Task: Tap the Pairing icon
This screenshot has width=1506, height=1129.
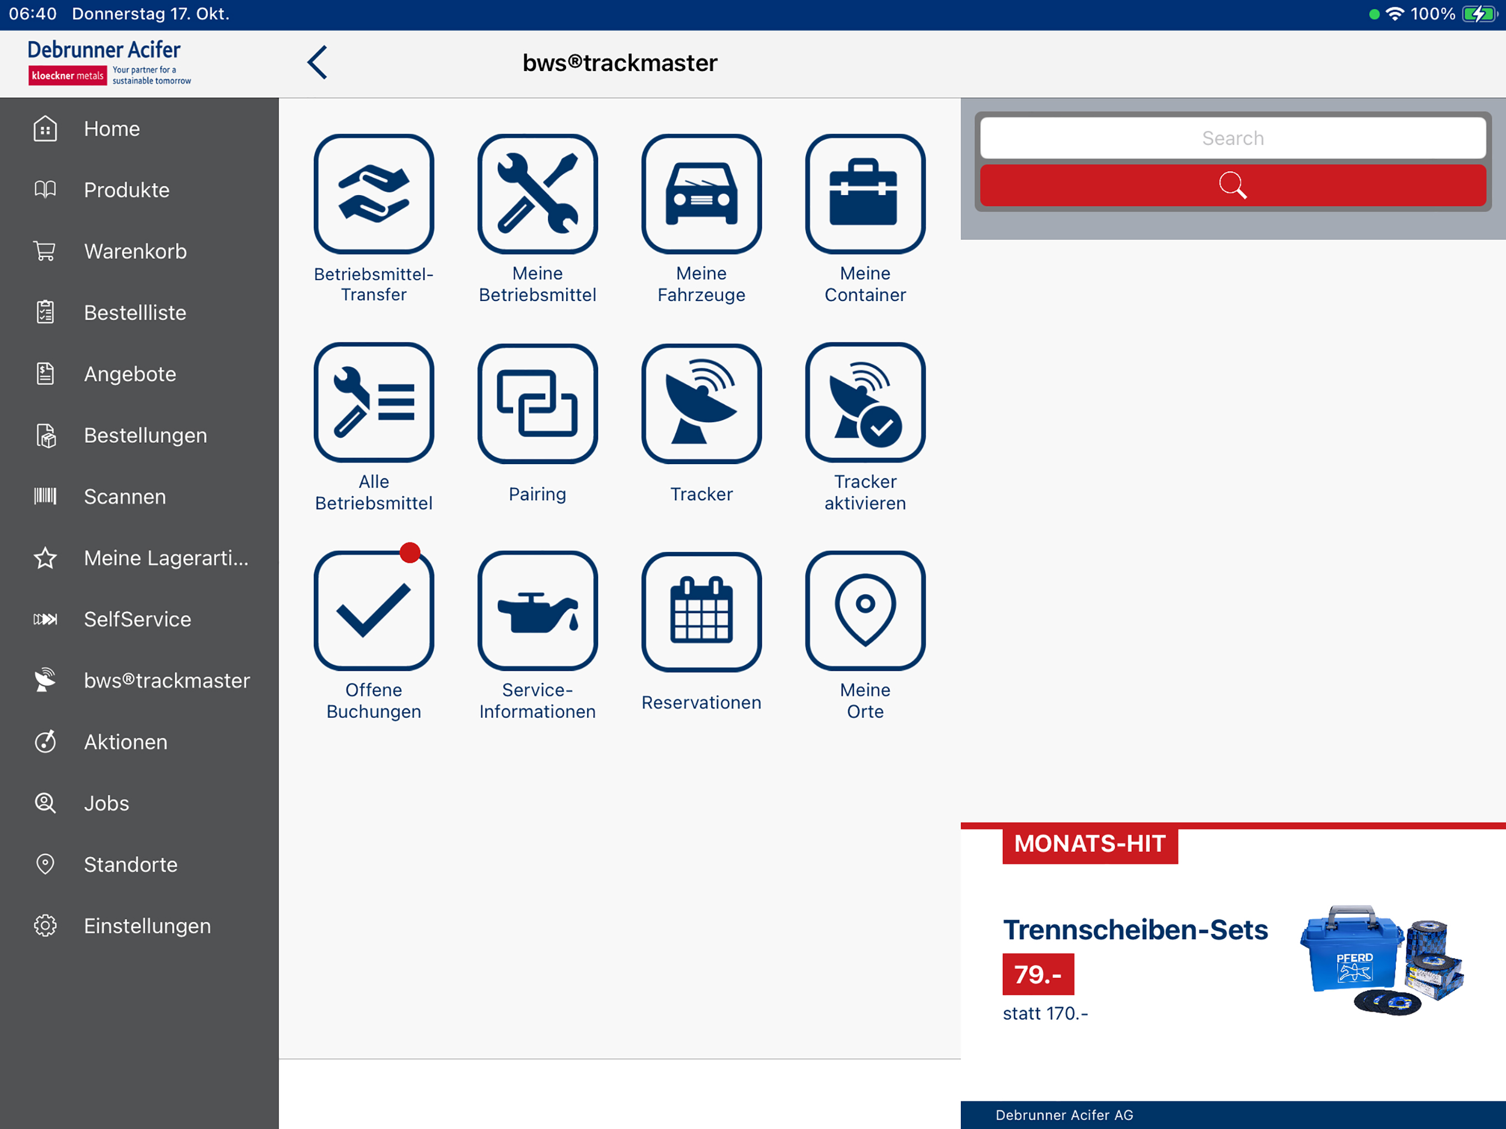Action: tap(537, 402)
